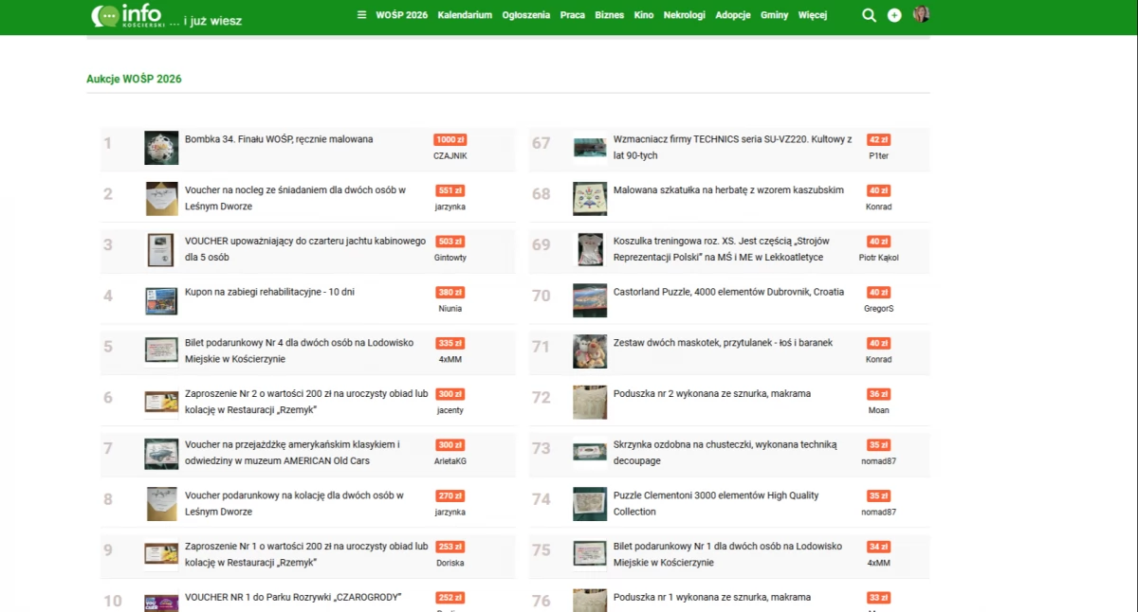Screen dimensions: 1138x612
Task: Click the Koszulka treningowa thumbnail
Action: pos(590,249)
